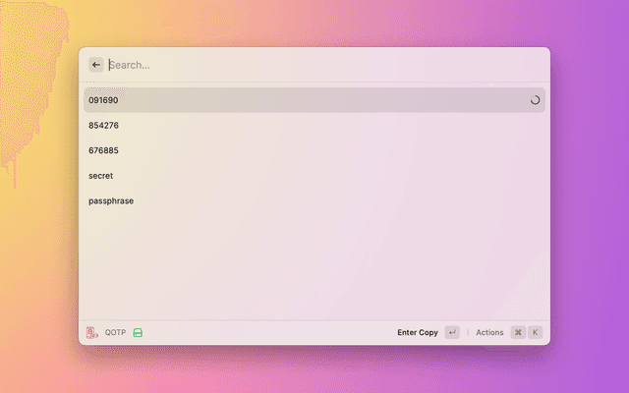Click the QOTP extension icon
629x393 pixels.
coord(92,333)
